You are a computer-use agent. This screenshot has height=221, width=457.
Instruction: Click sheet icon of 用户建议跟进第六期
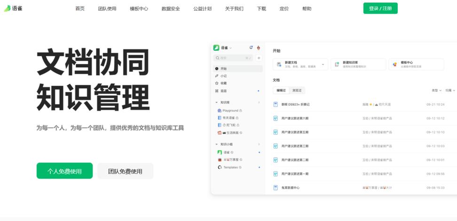point(276,118)
